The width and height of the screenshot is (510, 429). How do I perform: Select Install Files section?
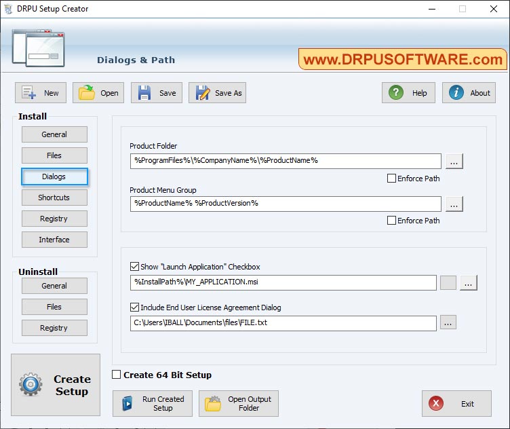tap(54, 155)
